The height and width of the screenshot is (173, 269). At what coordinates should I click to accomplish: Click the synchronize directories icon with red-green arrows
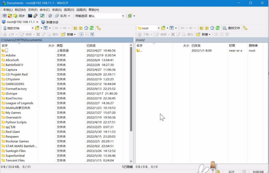[10, 16]
